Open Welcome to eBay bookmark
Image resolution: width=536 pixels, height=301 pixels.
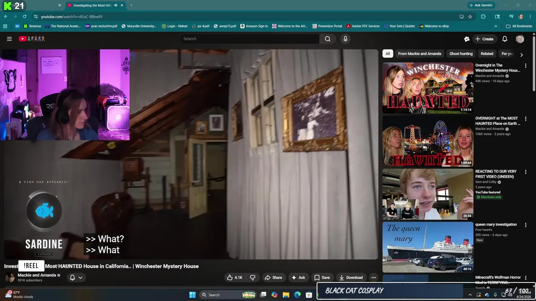(x=434, y=26)
